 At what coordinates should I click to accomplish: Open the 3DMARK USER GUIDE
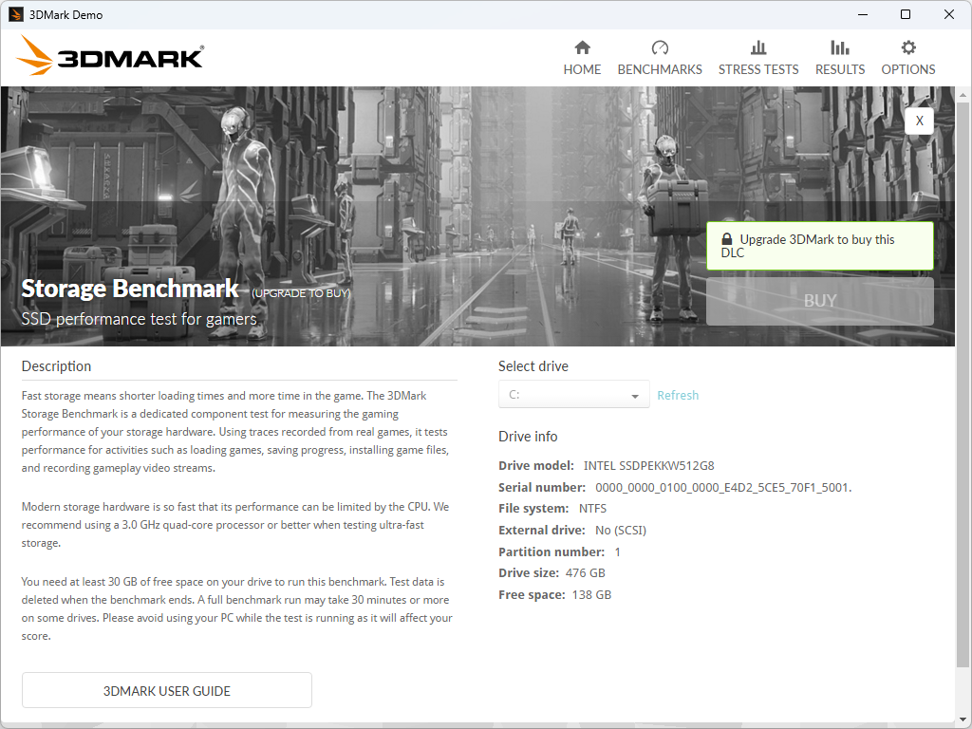pos(166,690)
